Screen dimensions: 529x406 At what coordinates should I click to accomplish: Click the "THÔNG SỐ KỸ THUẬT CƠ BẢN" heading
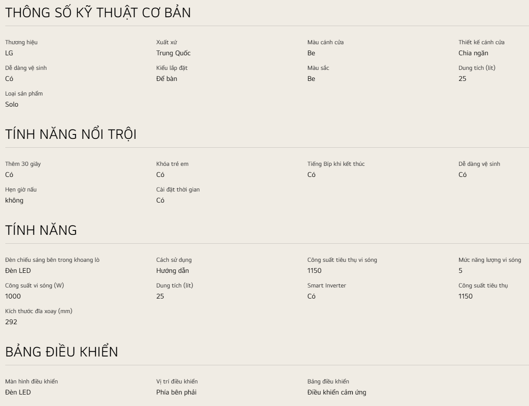98,13
